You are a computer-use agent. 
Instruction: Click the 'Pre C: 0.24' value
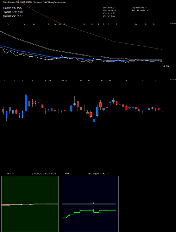click(x=109, y=16)
